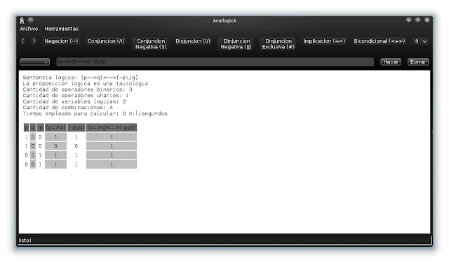Image resolution: width=449 pixels, height=263 pixels.
Task: Insert the Implicacion (=>) operator
Action: 324,41
